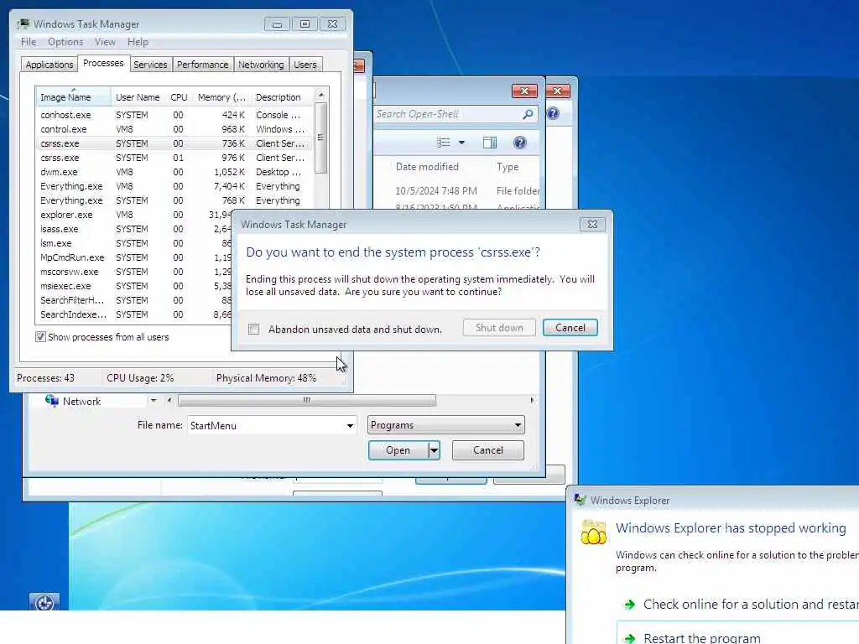Close the file open dialog window

click(524, 91)
